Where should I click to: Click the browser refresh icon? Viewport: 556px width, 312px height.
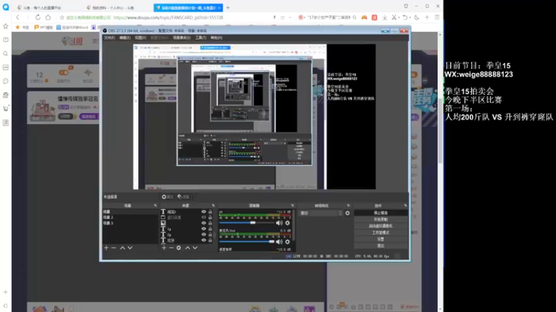(38, 17)
